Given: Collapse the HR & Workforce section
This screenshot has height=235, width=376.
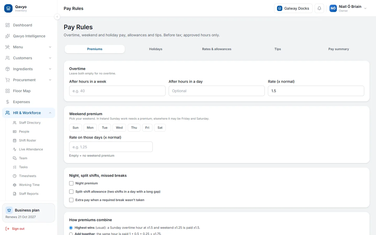Looking at the screenshot, I should (50, 113).
